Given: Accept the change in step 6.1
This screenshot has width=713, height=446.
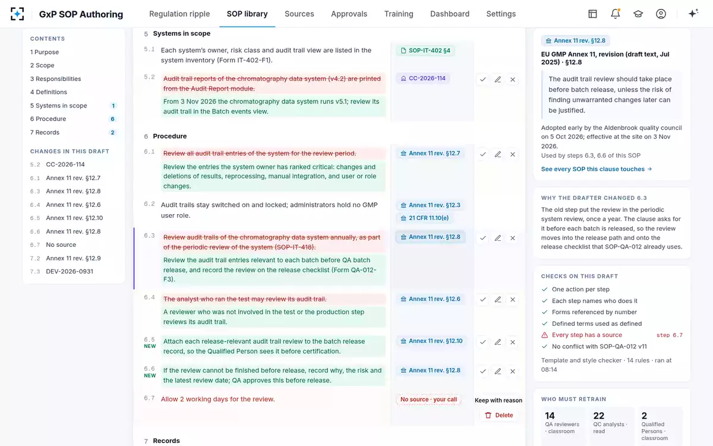Looking at the screenshot, I should point(483,154).
